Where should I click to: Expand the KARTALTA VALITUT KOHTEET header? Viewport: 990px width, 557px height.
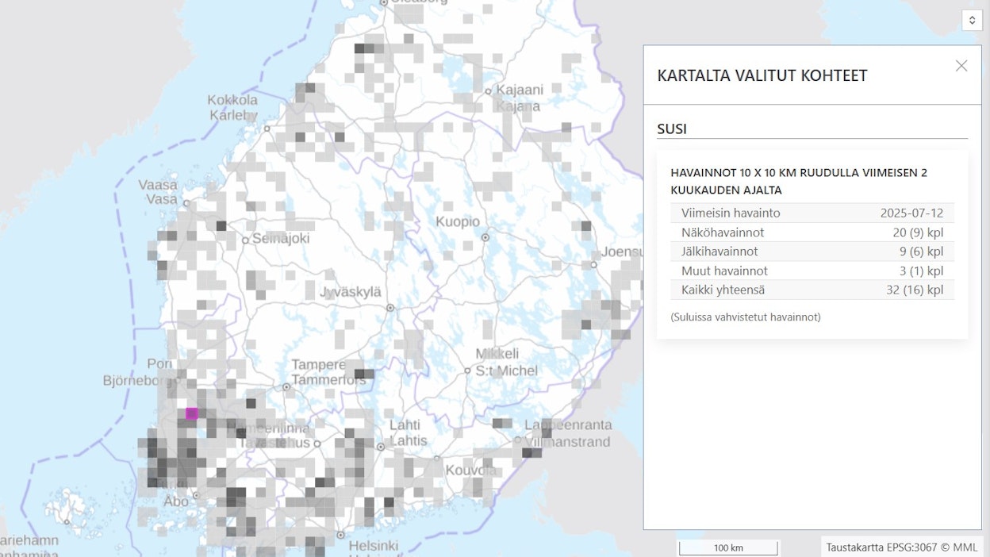click(x=762, y=75)
